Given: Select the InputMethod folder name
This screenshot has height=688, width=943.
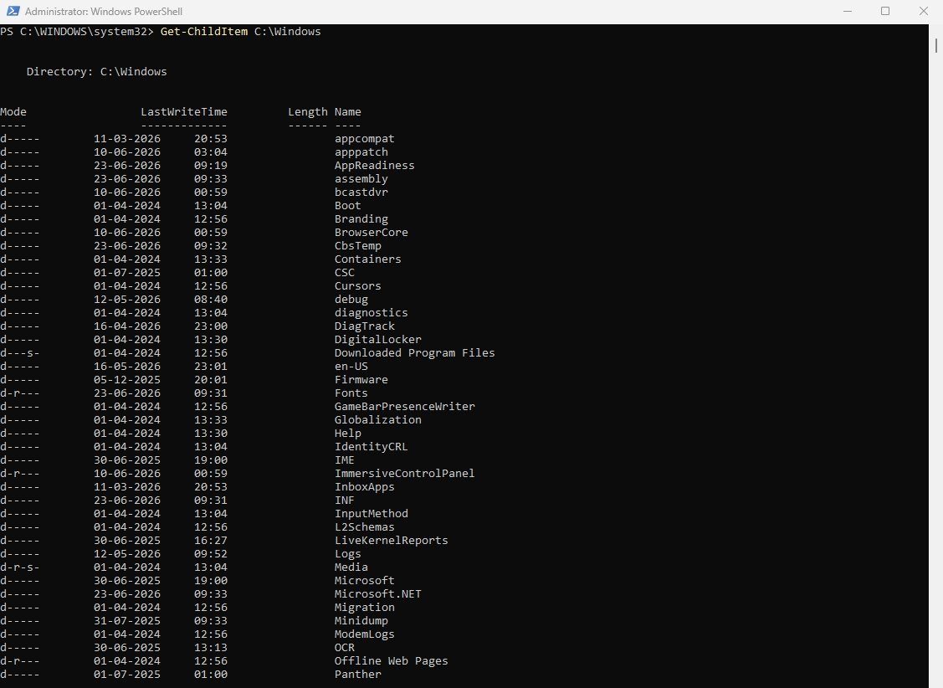Looking at the screenshot, I should tap(371, 514).
